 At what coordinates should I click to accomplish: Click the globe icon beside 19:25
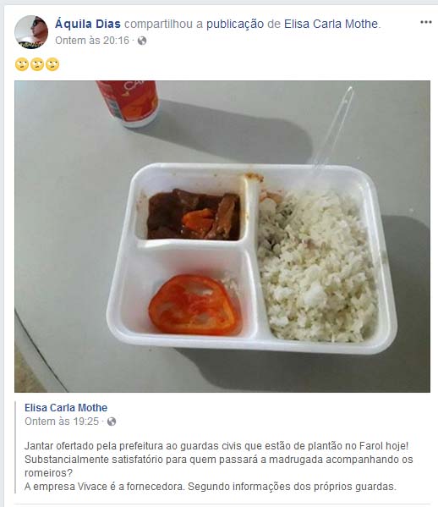(112, 422)
